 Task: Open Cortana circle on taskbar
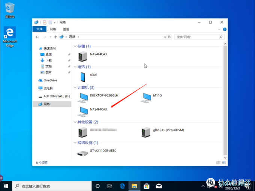click(97, 186)
